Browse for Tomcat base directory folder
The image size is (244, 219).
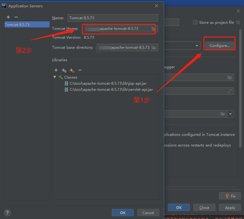pos(154,48)
